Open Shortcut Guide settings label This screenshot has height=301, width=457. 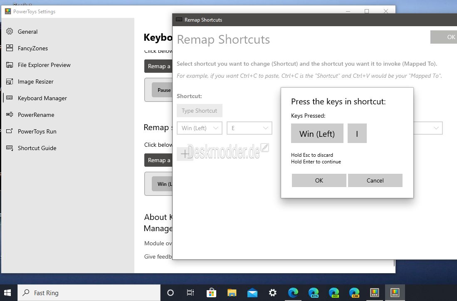pos(37,148)
